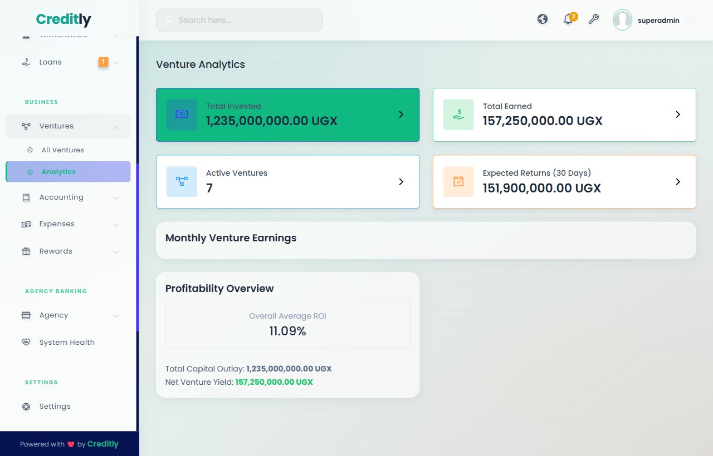Click the Rewards gift icon
Viewport: 713px width, 456px height.
(26, 251)
